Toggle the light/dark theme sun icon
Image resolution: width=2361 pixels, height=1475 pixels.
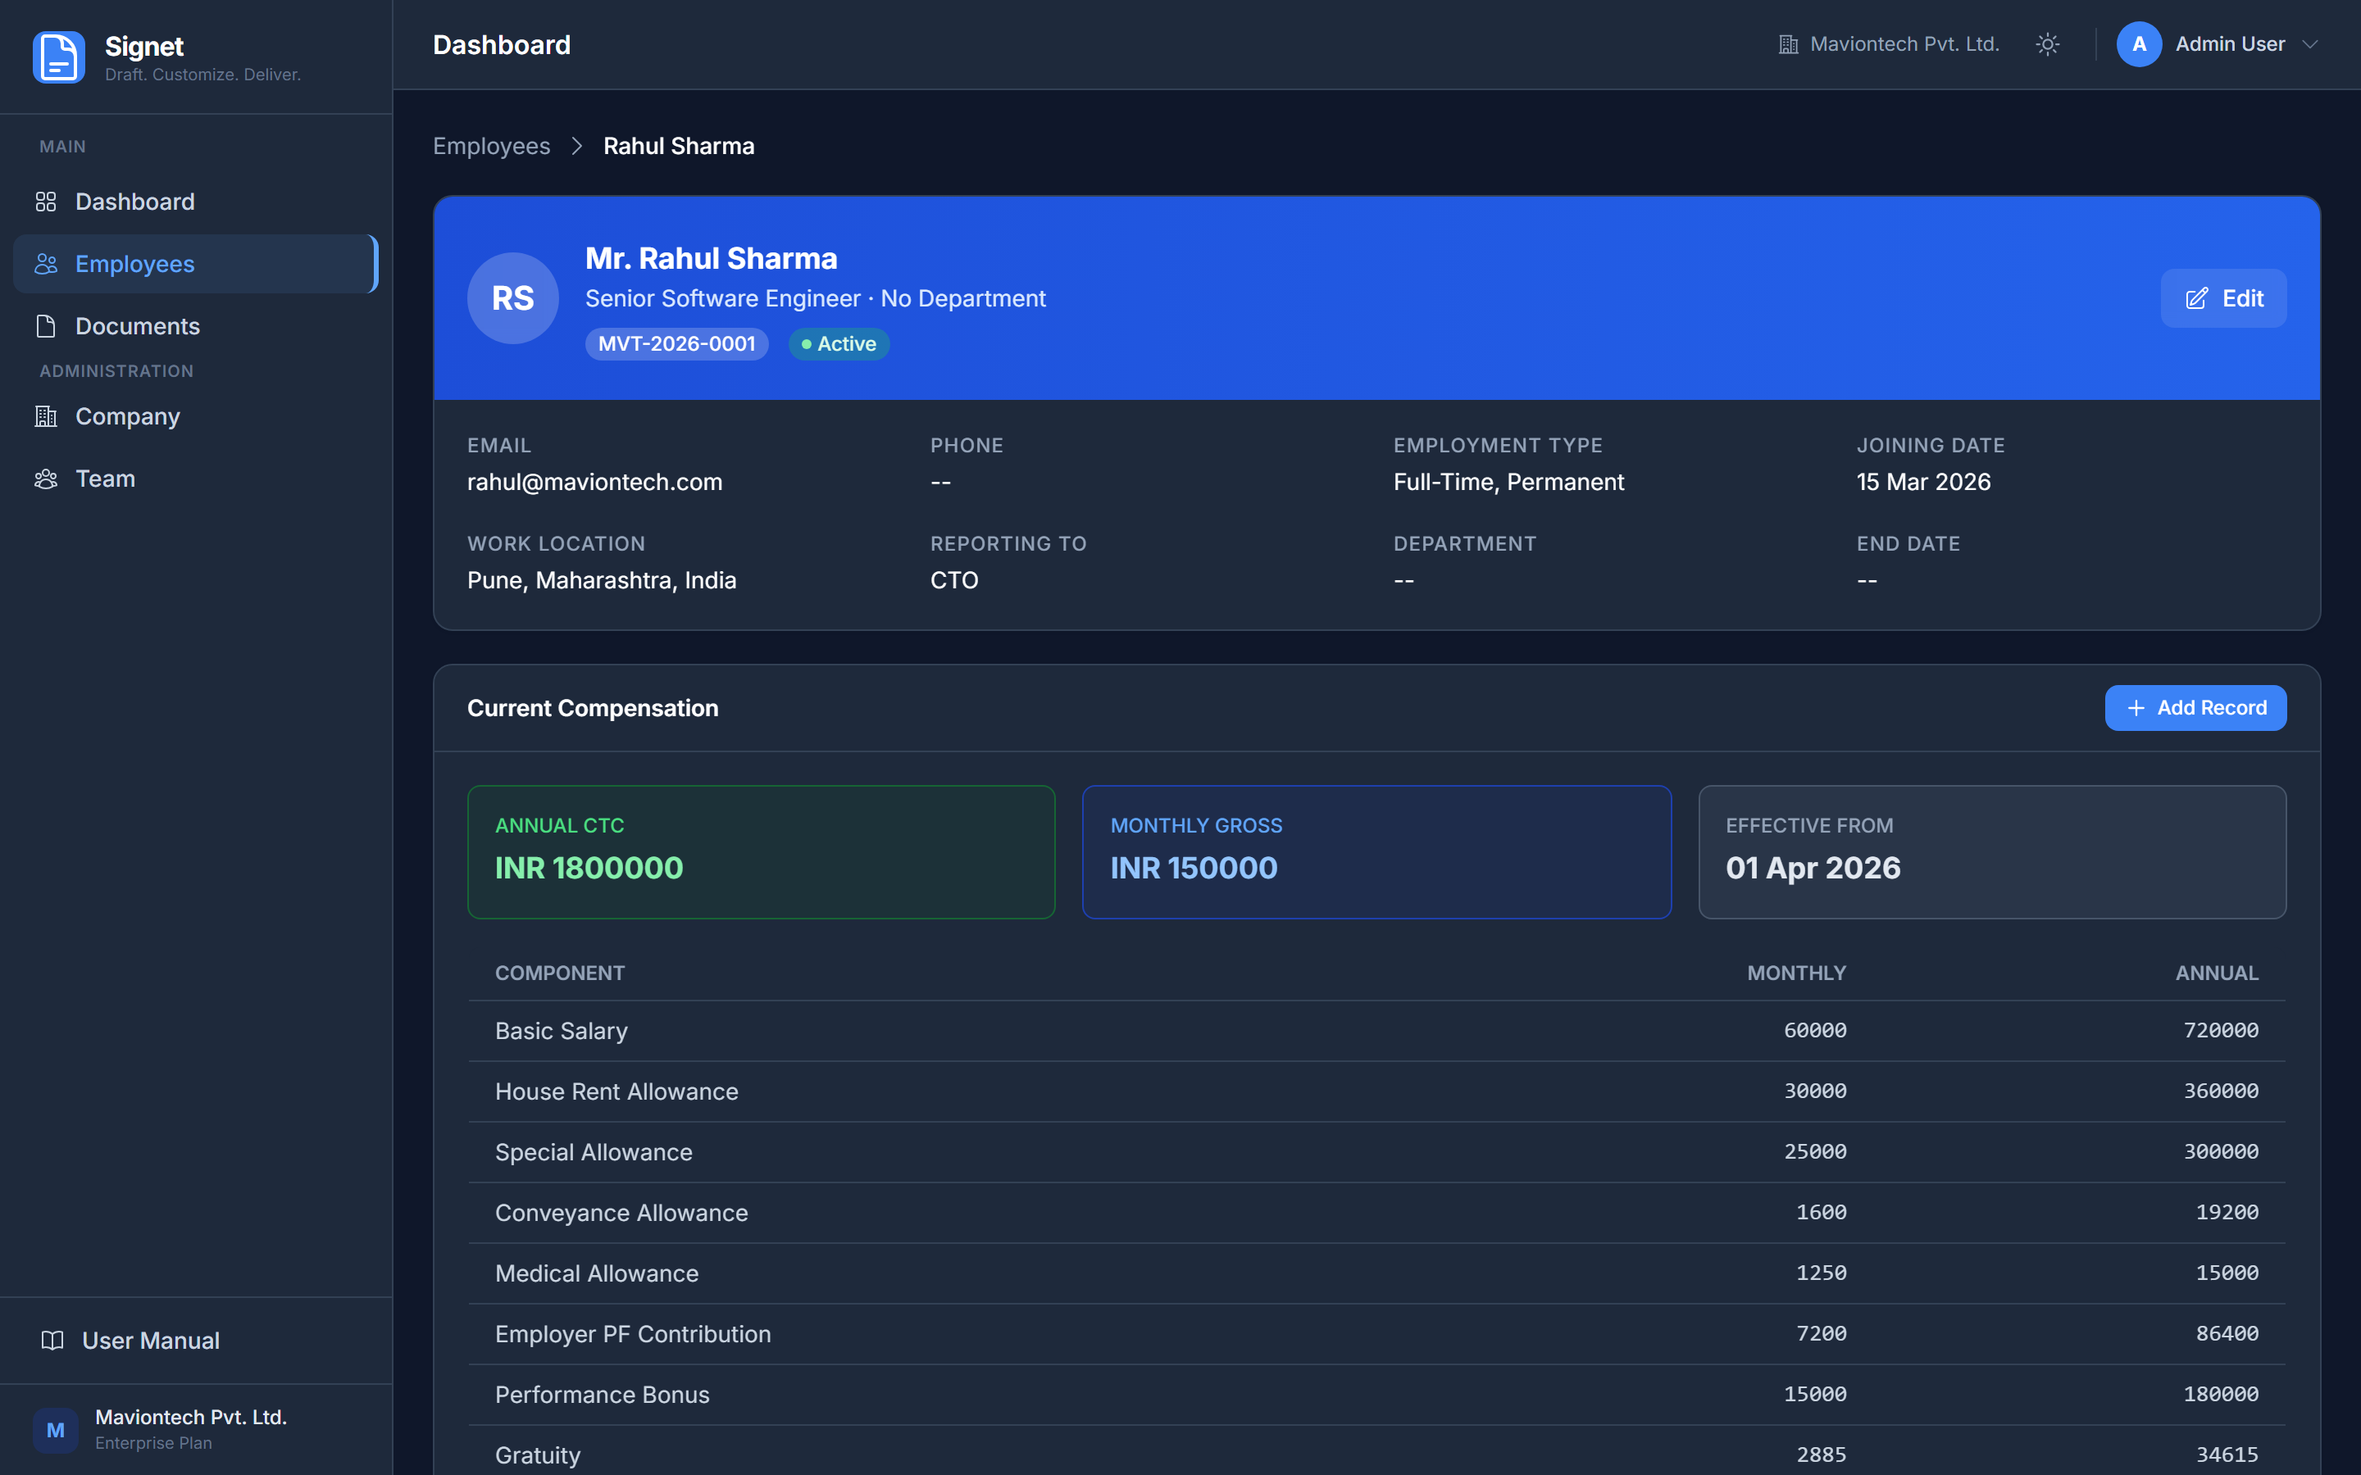click(x=2047, y=45)
